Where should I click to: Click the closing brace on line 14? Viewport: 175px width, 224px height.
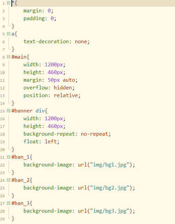coord(13,103)
